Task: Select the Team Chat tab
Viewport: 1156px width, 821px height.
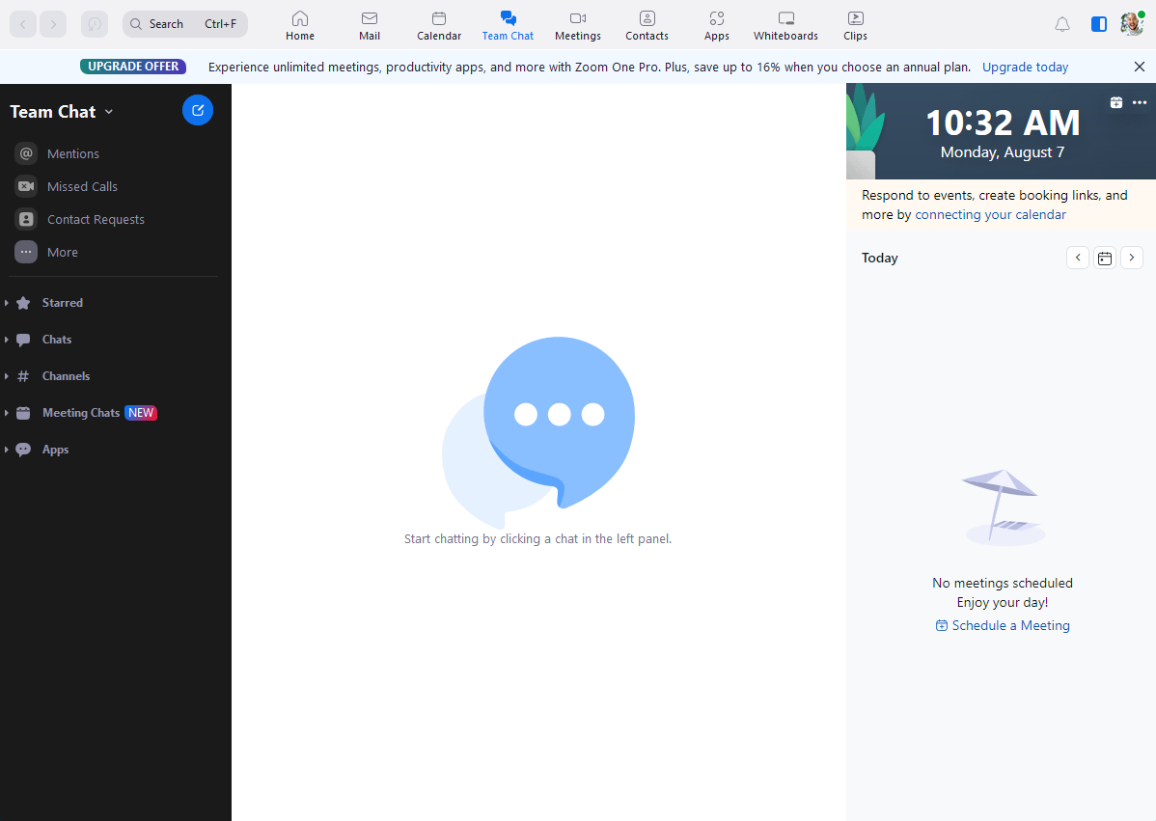Action: coord(508,26)
